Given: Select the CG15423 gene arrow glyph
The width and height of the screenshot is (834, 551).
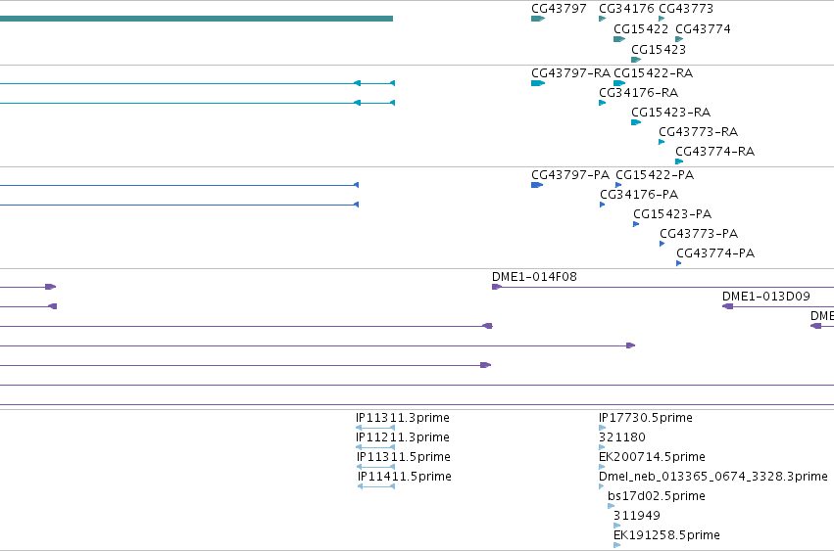Looking at the screenshot, I should point(636,60).
